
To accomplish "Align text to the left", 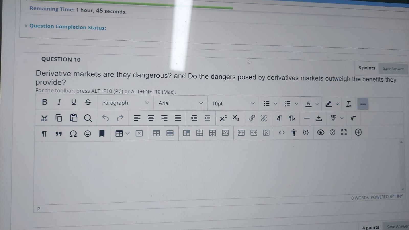I will click(x=137, y=118).
